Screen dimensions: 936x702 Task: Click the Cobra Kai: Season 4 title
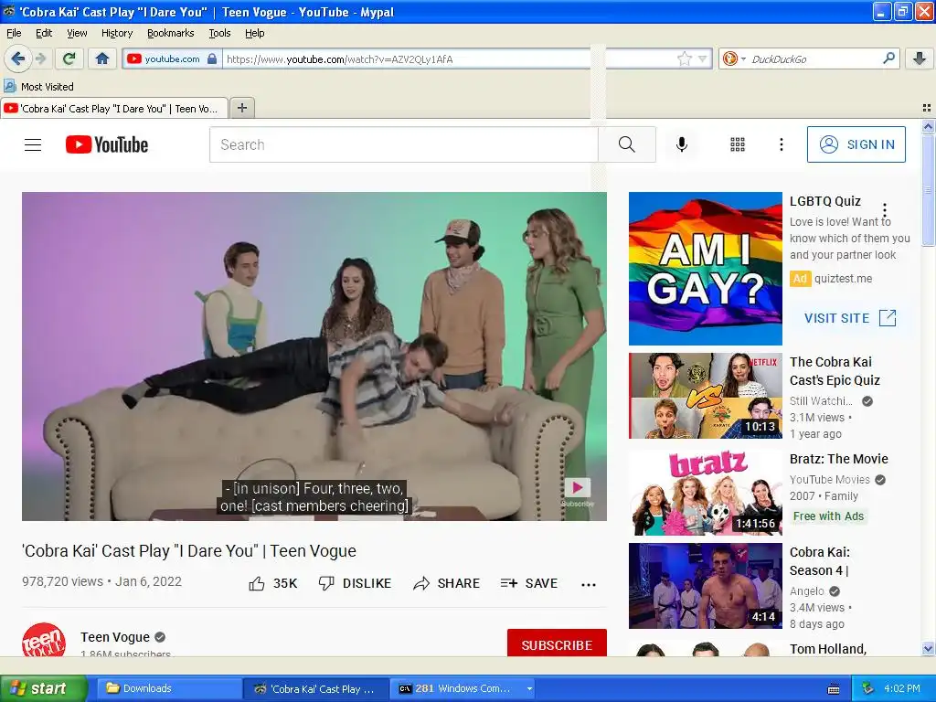point(820,561)
